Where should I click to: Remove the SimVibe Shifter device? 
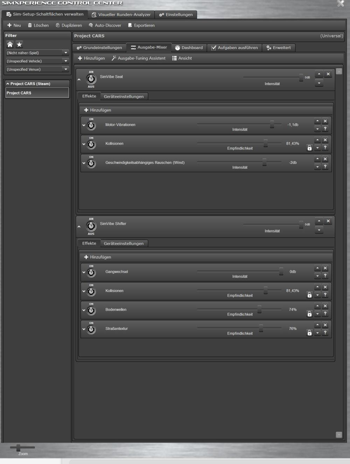pyautogui.click(x=328, y=221)
